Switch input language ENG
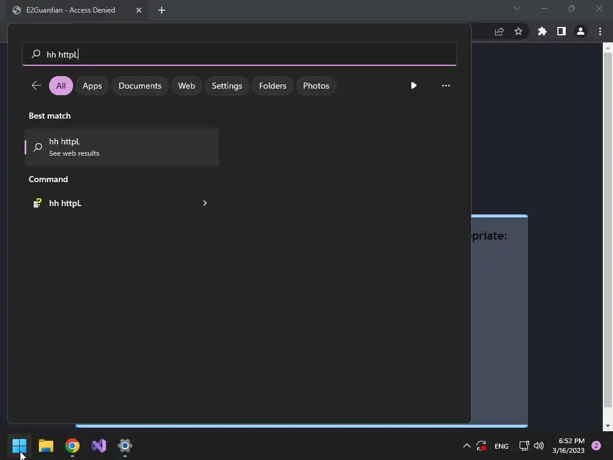This screenshot has width=613, height=460. (501, 446)
